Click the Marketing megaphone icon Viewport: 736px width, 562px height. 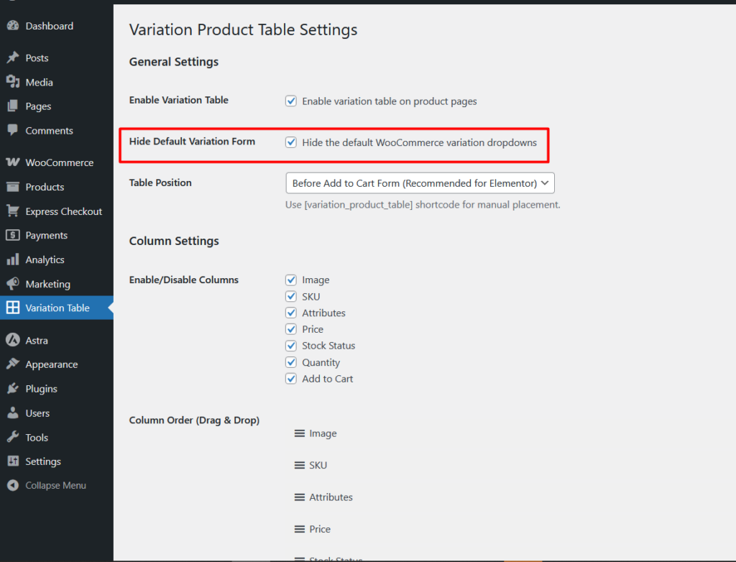point(12,284)
